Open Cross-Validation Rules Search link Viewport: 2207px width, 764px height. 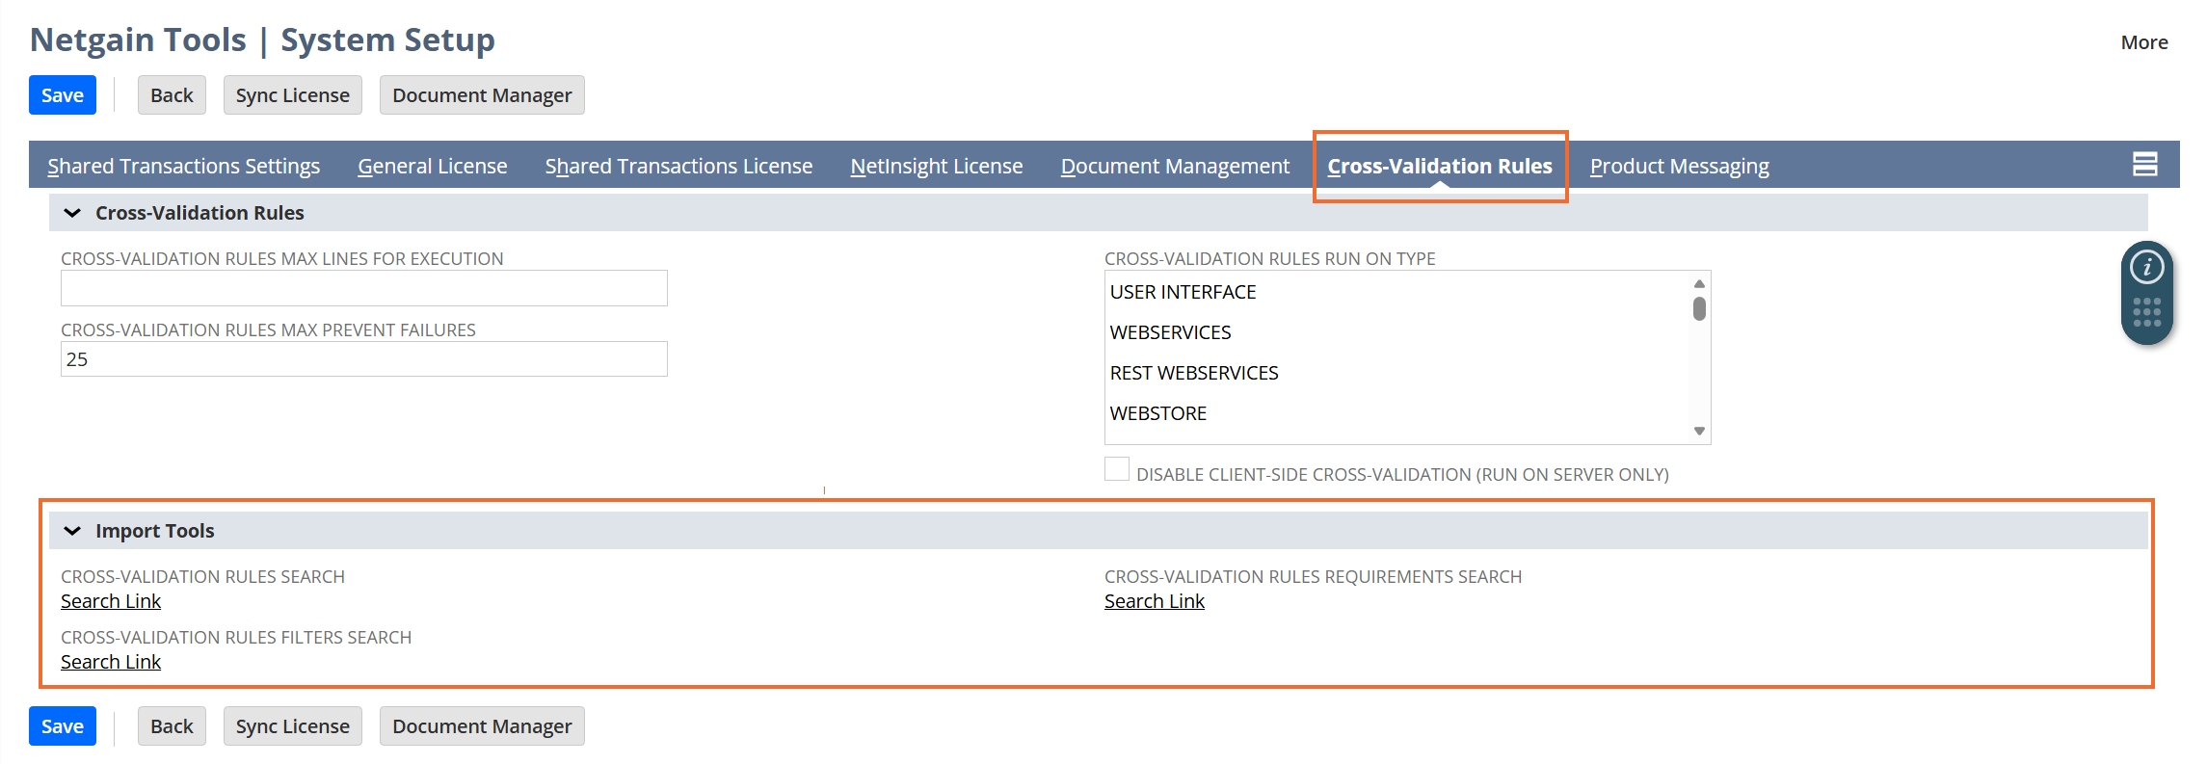pyautogui.click(x=111, y=601)
